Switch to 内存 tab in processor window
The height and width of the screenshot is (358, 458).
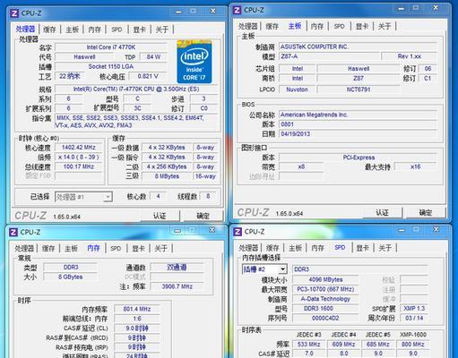click(95, 30)
